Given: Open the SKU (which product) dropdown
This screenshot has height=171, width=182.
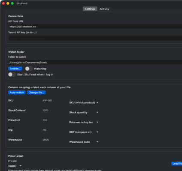Looking at the screenshot, I should click(84, 102).
